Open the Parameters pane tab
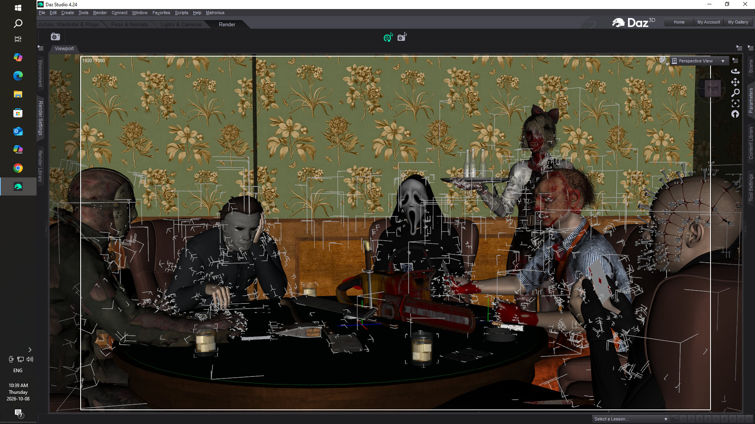Screen dimensions: 755x424 pyautogui.click(x=751, y=101)
